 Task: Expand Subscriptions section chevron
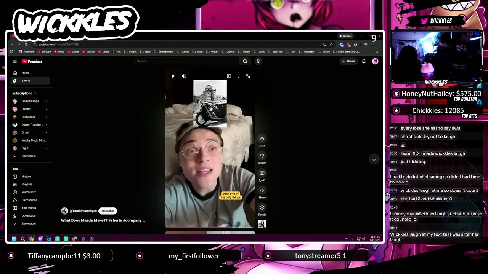(x=35, y=93)
